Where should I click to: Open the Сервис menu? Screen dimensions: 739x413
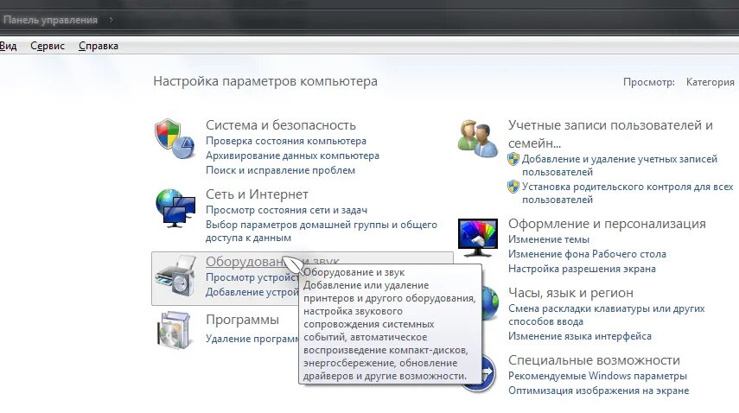click(x=48, y=46)
